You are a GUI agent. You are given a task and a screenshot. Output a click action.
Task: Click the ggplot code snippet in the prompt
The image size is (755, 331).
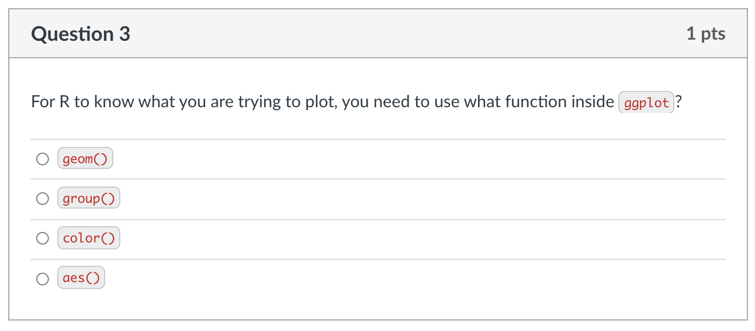[646, 103]
